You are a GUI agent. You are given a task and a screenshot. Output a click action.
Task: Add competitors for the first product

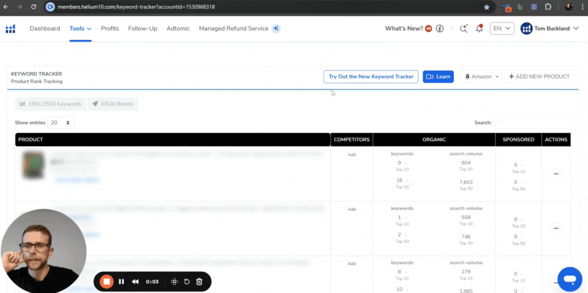tap(352, 154)
